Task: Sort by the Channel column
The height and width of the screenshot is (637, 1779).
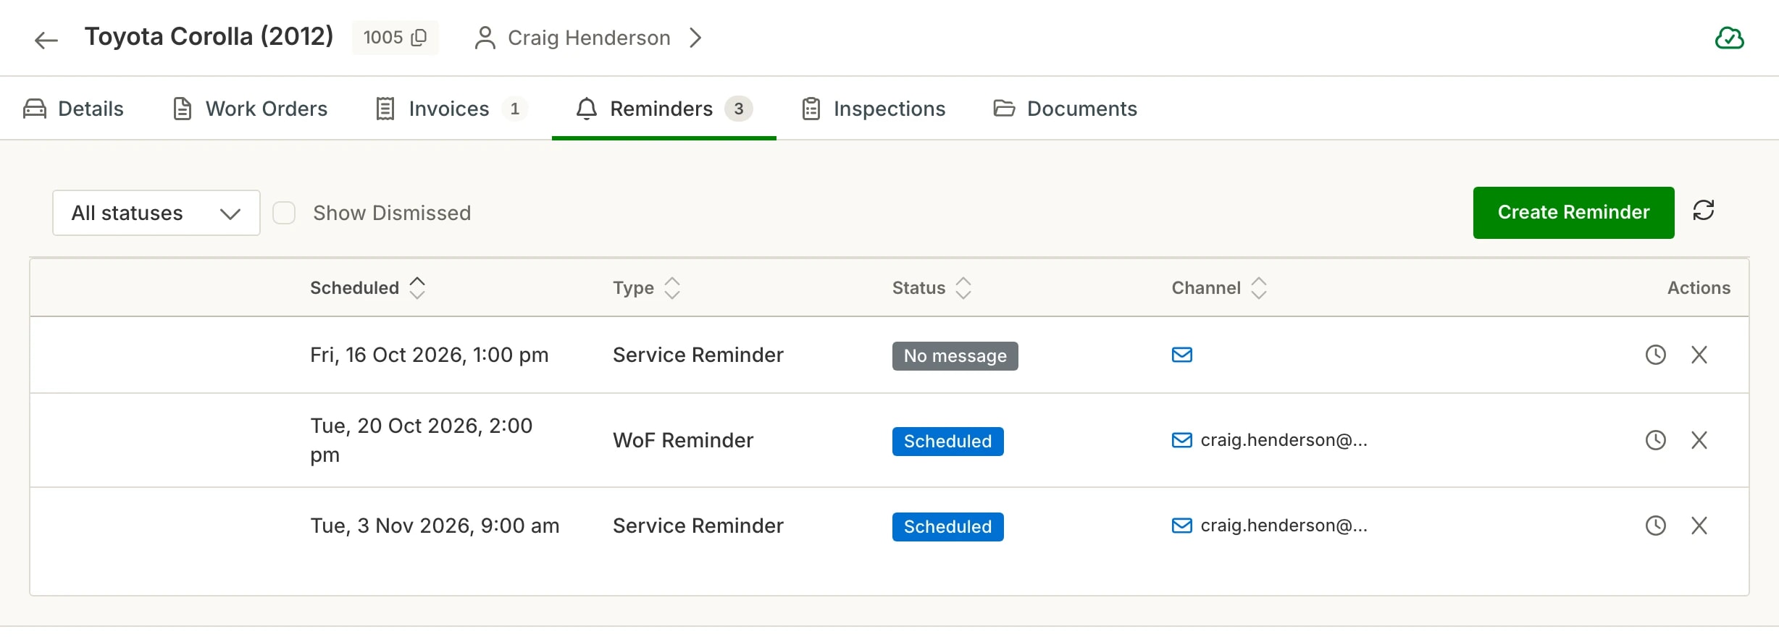Action: [1219, 287]
